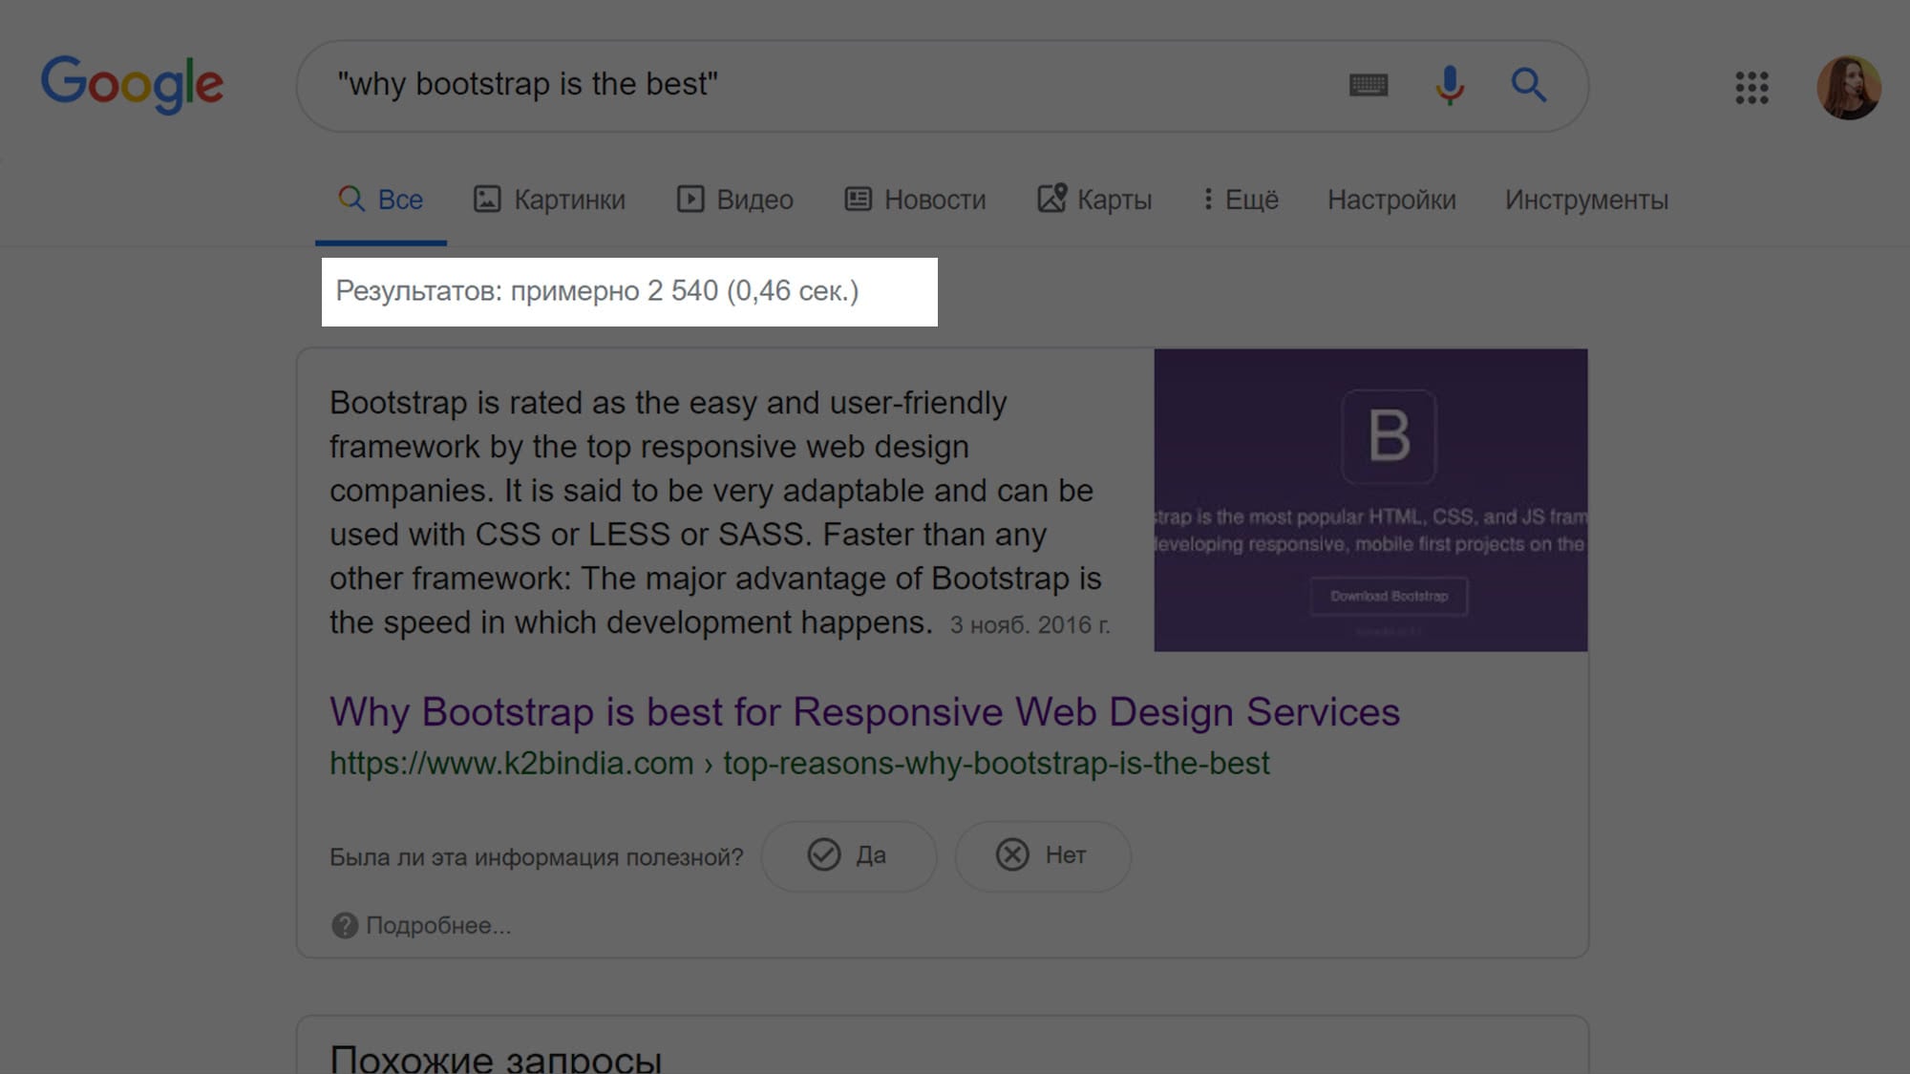Open the Настройки settings dropdown
Image resolution: width=1910 pixels, height=1074 pixels.
1391,200
